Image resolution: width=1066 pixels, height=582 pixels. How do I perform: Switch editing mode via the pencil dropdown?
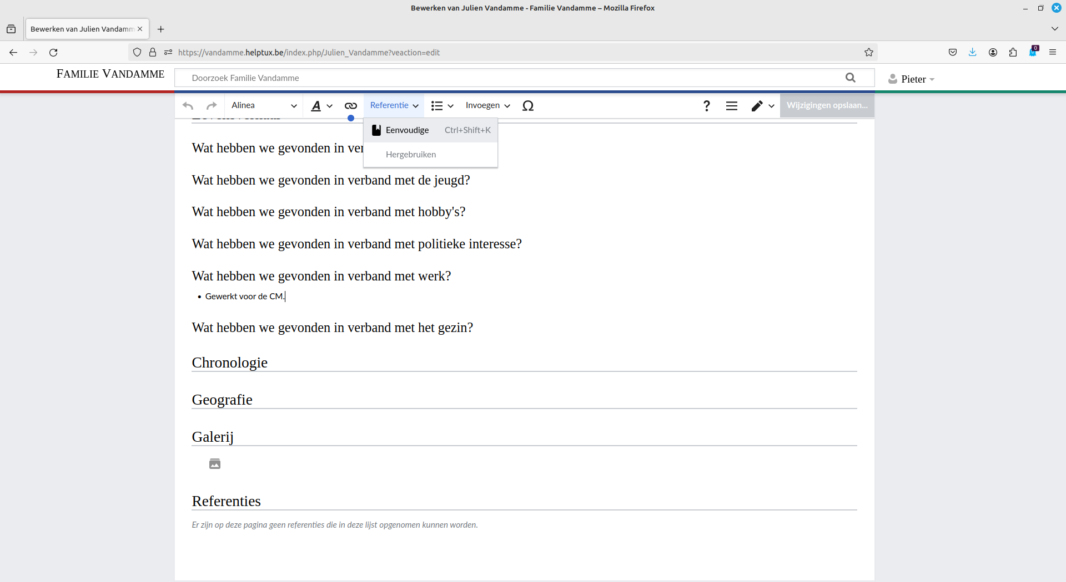(762, 105)
